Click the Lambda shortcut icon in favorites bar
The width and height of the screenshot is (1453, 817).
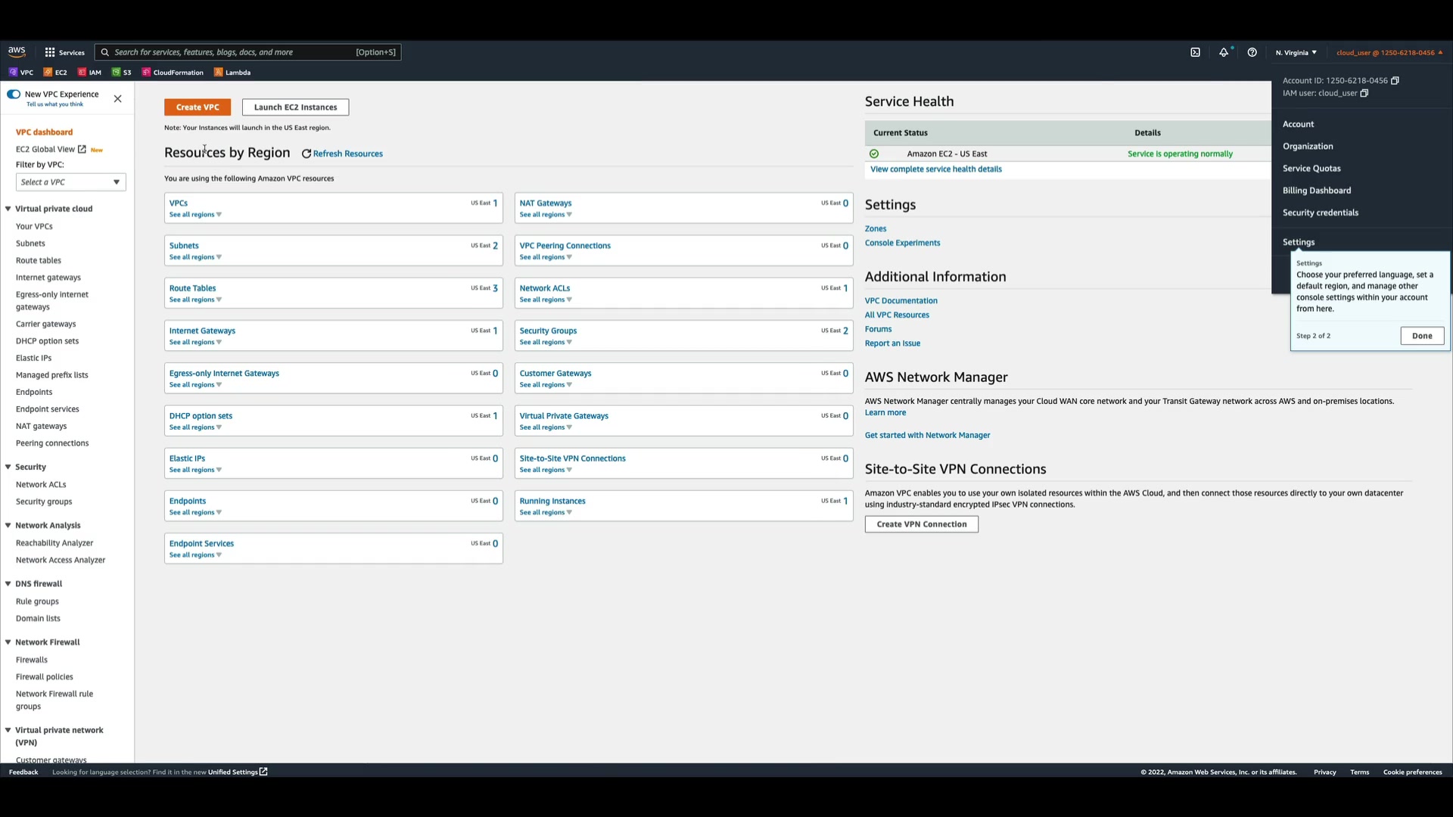click(x=219, y=73)
